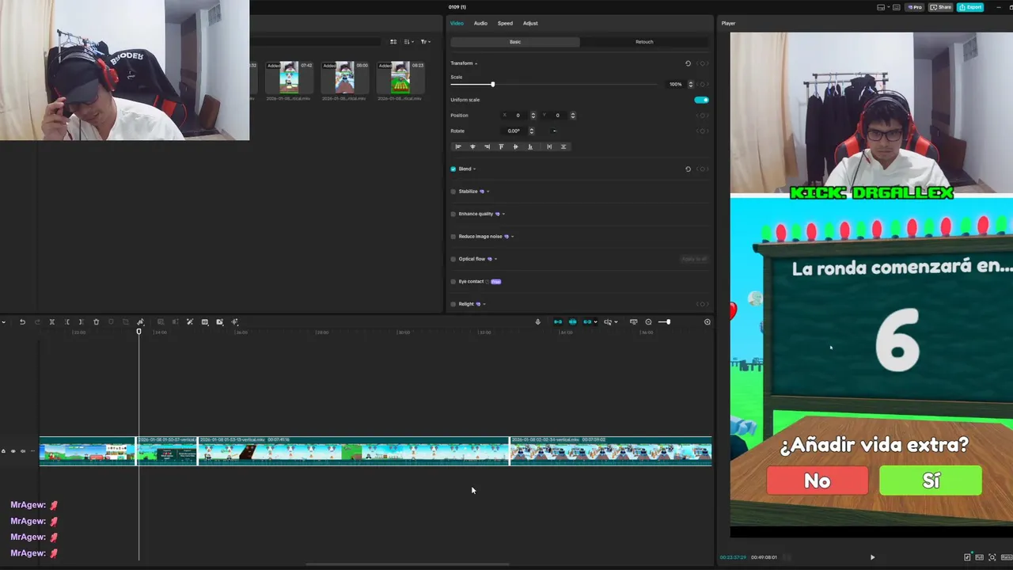Click the Delete right trim icon
This screenshot has height=570, width=1013.
(81, 321)
